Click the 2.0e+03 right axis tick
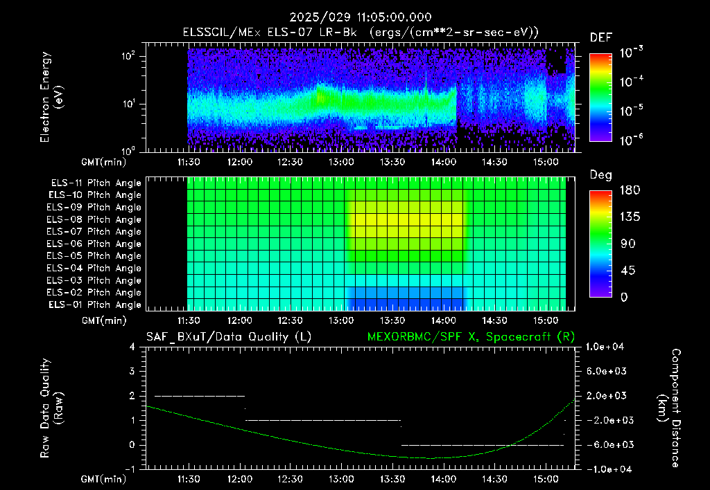The width and height of the screenshot is (710, 490). point(607,395)
